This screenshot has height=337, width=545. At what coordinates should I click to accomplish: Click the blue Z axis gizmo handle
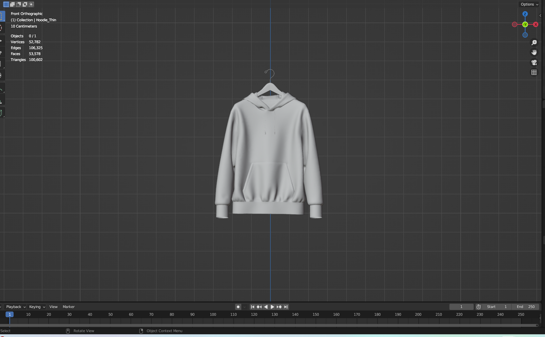point(525,14)
